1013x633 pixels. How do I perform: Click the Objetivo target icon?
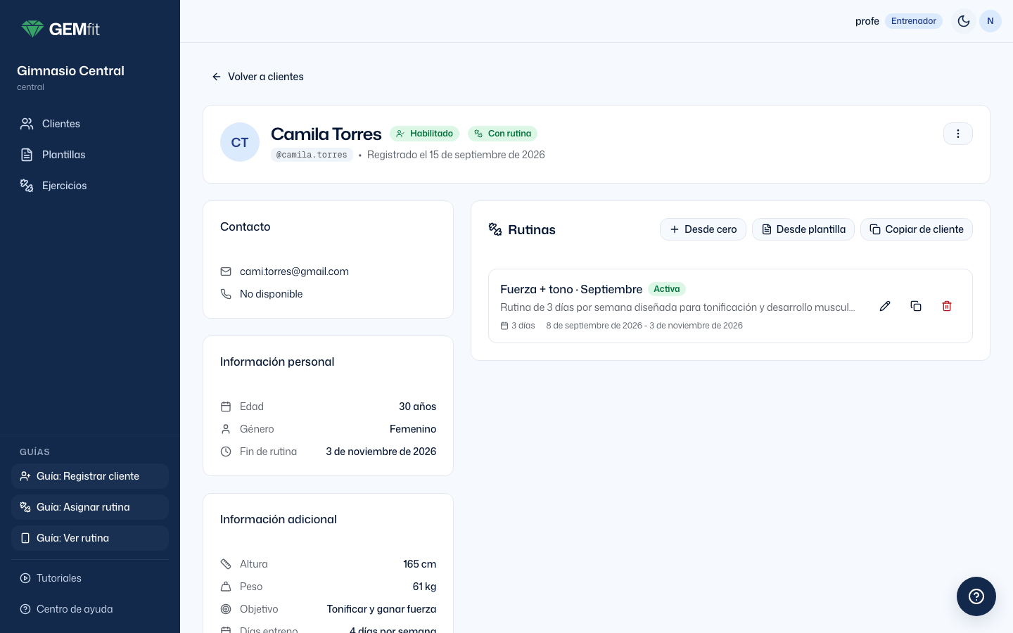tap(226, 609)
